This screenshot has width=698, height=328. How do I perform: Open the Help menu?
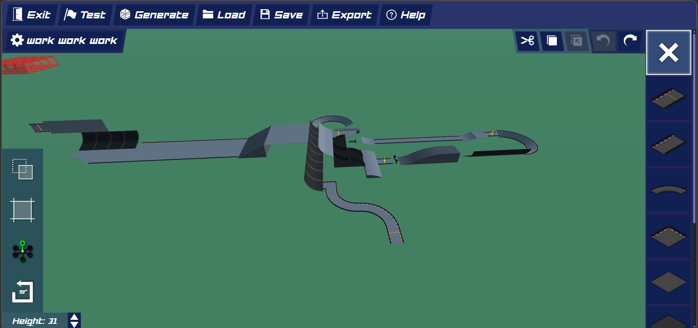tap(406, 15)
